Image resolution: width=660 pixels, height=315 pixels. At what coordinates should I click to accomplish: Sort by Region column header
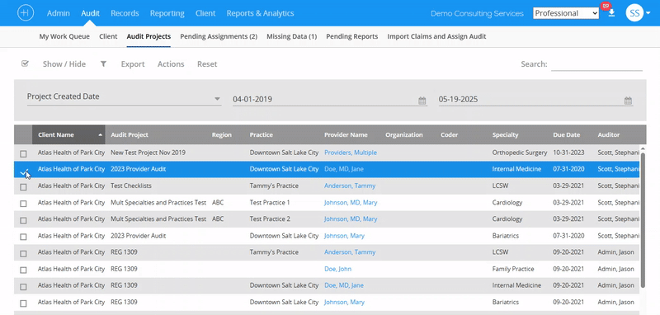click(x=222, y=135)
